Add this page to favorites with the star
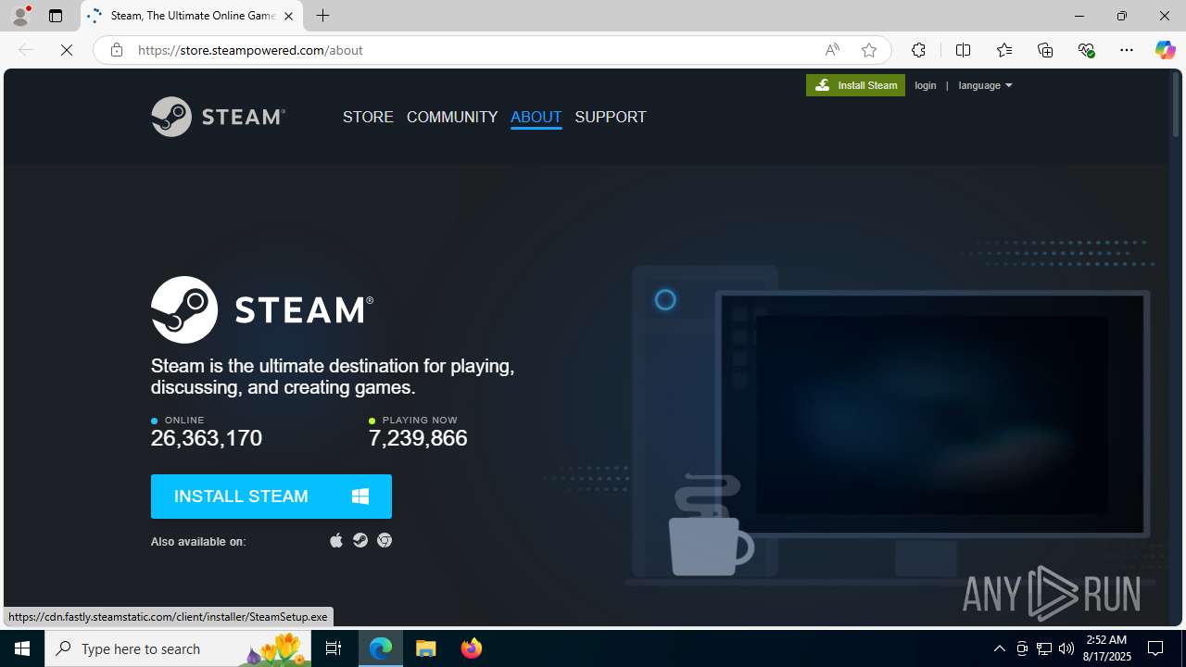 click(869, 50)
